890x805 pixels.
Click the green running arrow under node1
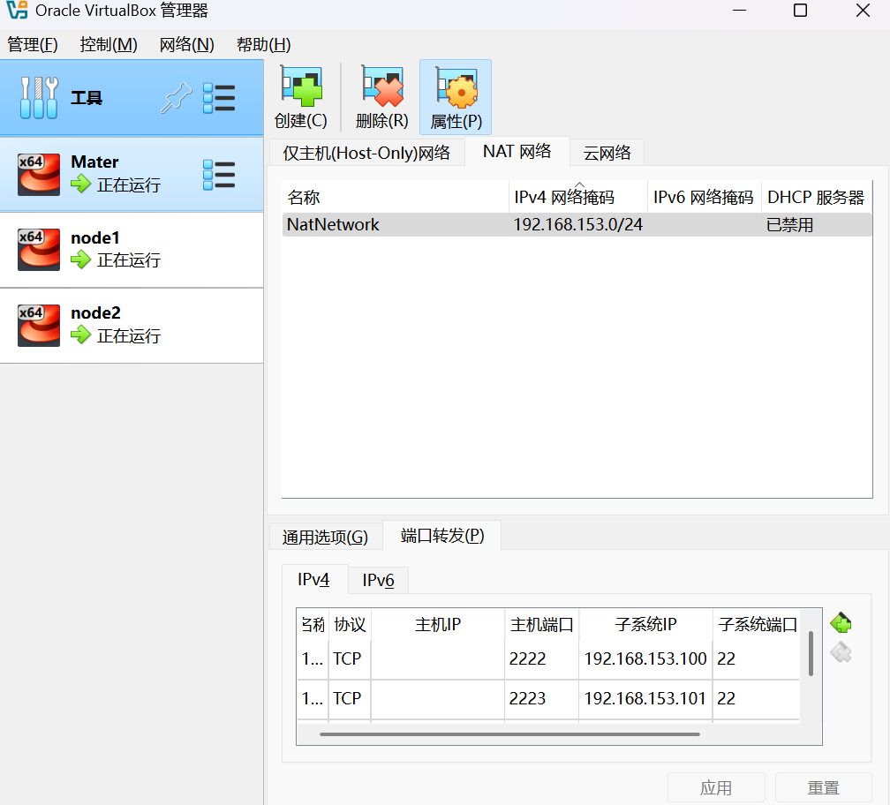pyautogui.click(x=80, y=260)
